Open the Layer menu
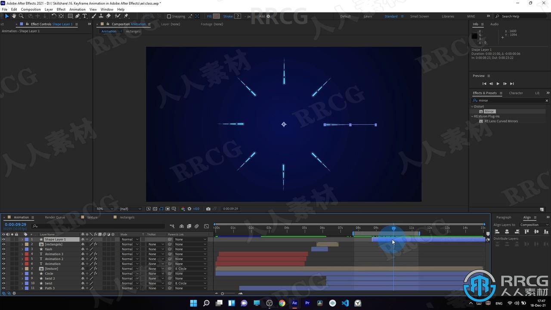The image size is (551, 310). [49, 9]
